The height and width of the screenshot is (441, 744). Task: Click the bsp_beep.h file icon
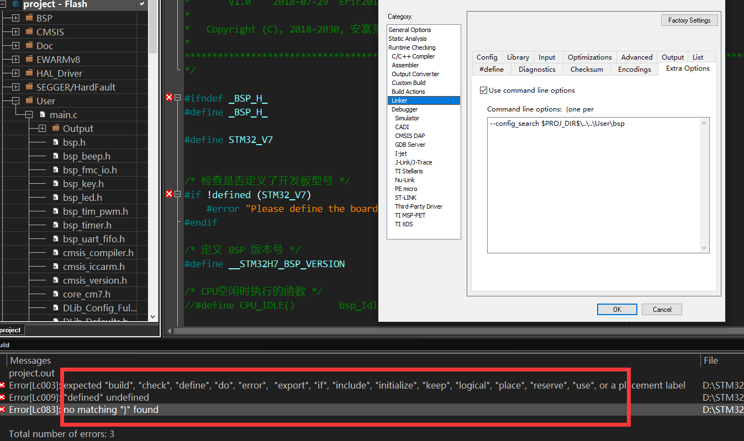56,156
